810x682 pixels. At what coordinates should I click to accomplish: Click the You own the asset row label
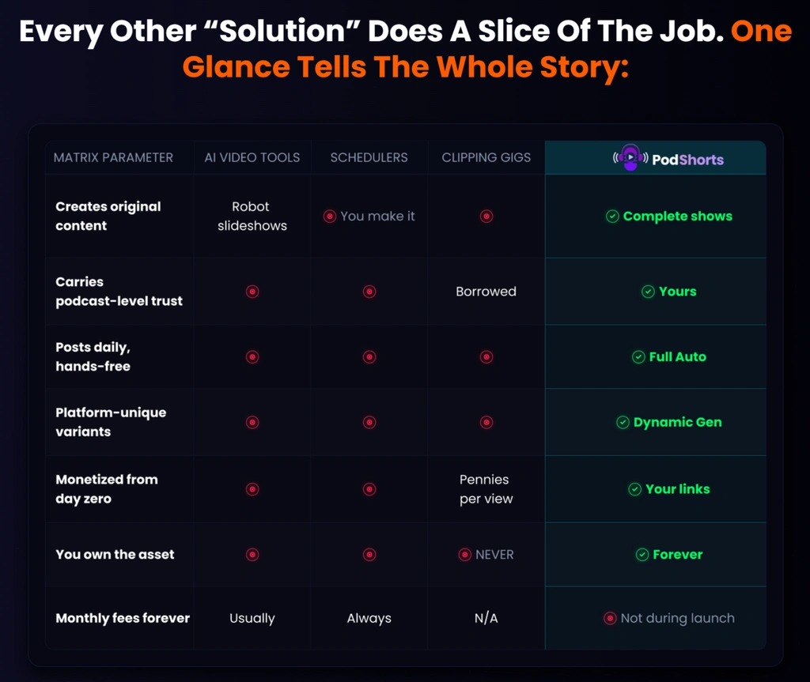(x=115, y=555)
